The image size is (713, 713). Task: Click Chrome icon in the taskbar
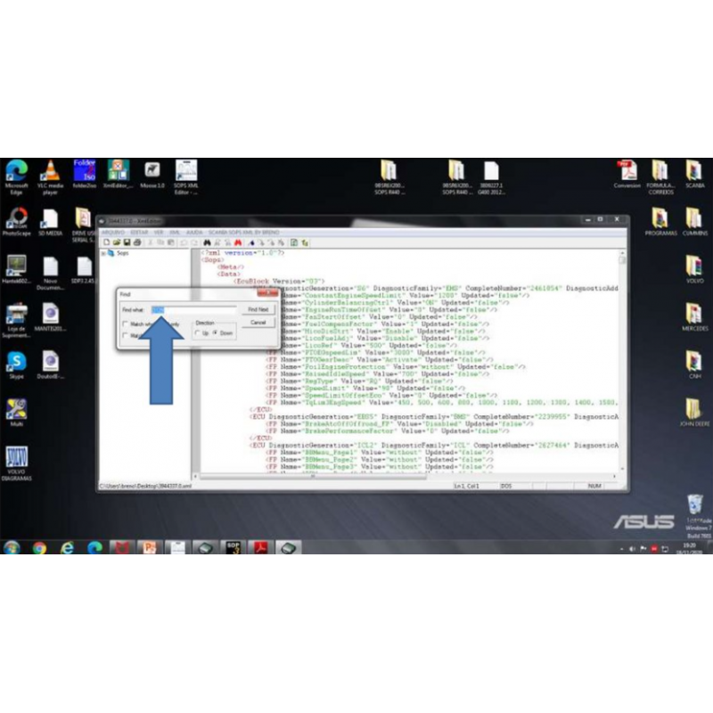39,547
